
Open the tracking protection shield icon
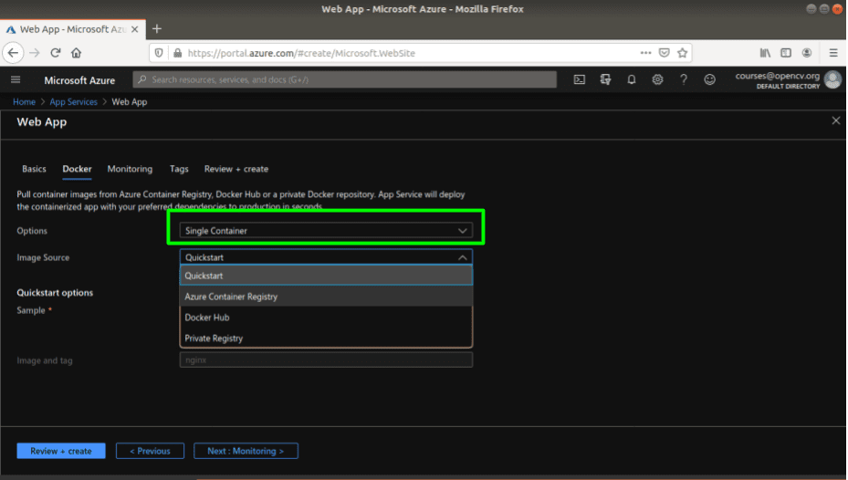159,53
